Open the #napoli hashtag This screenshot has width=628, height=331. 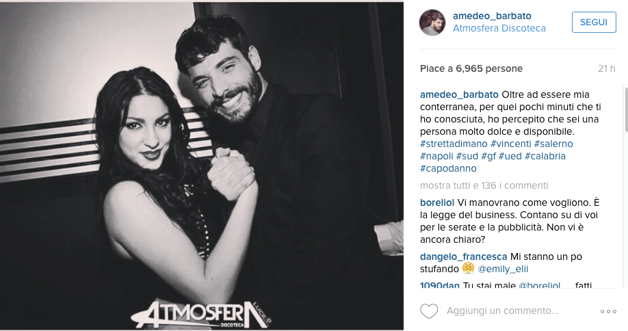[x=436, y=156]
